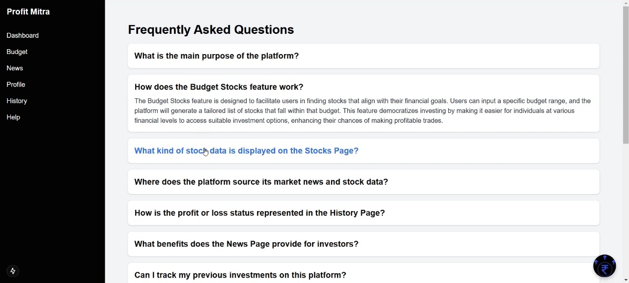Navigate to the News page

point(15,68)
